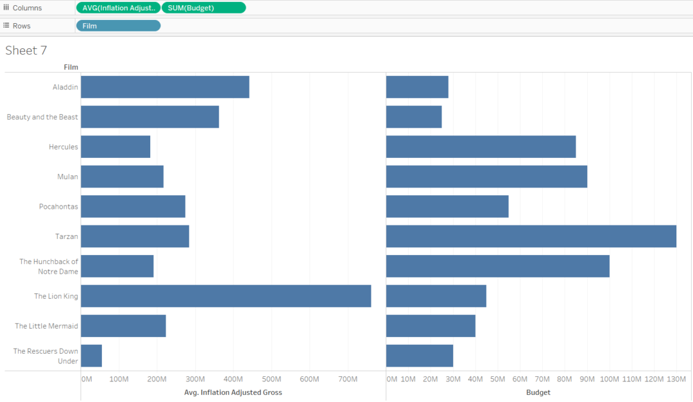Click the Sheet 7 title
Viewport: 693px width, 402px height.
point(26,50)
